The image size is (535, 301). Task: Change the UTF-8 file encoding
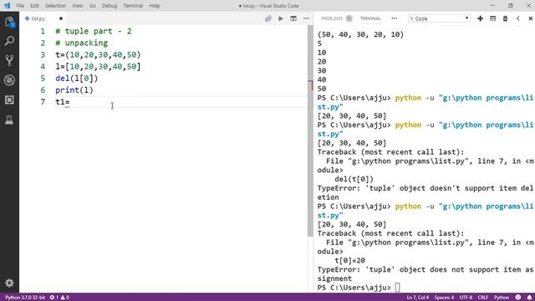point(466,298)
